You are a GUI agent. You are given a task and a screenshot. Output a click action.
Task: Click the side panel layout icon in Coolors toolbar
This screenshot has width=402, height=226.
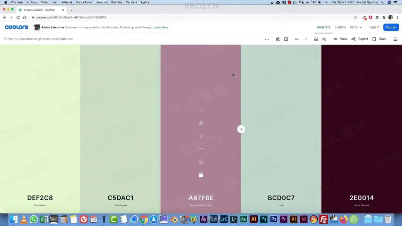point(286,39)
